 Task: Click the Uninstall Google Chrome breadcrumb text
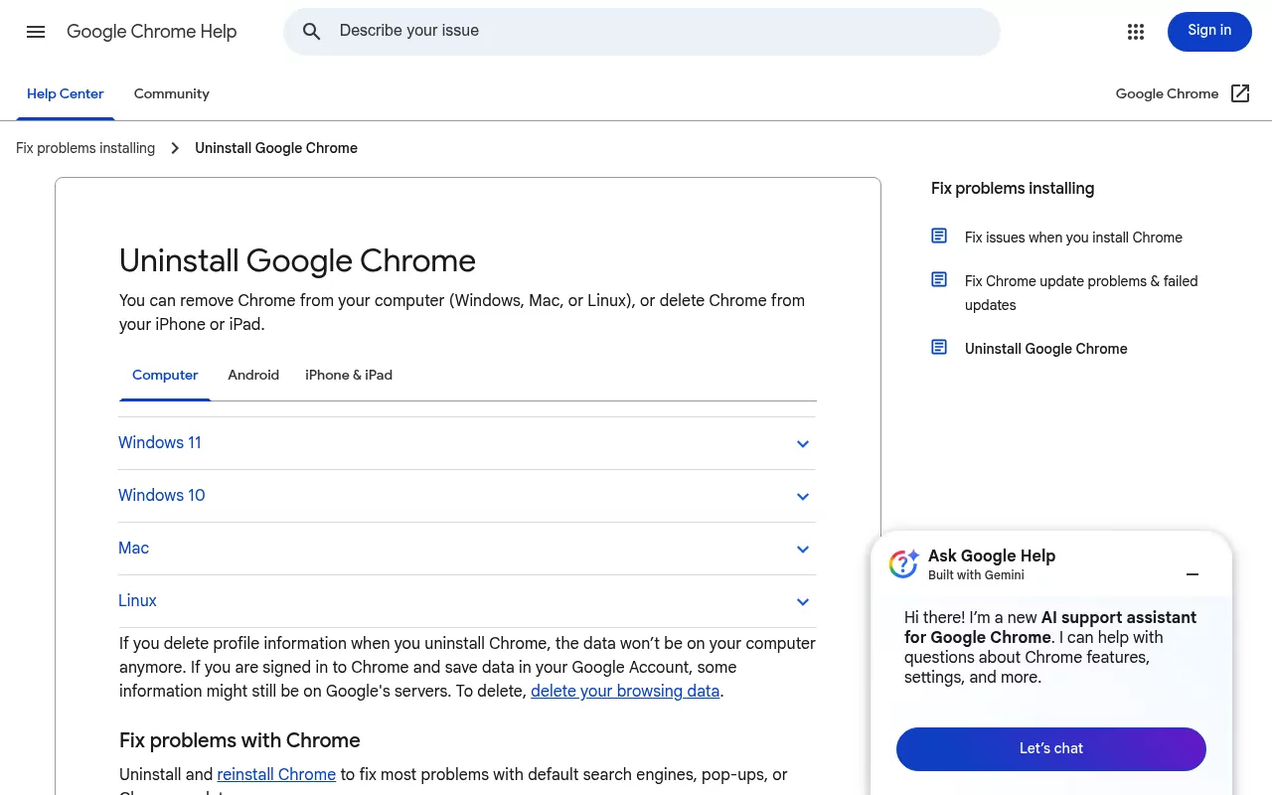[276, 148]
